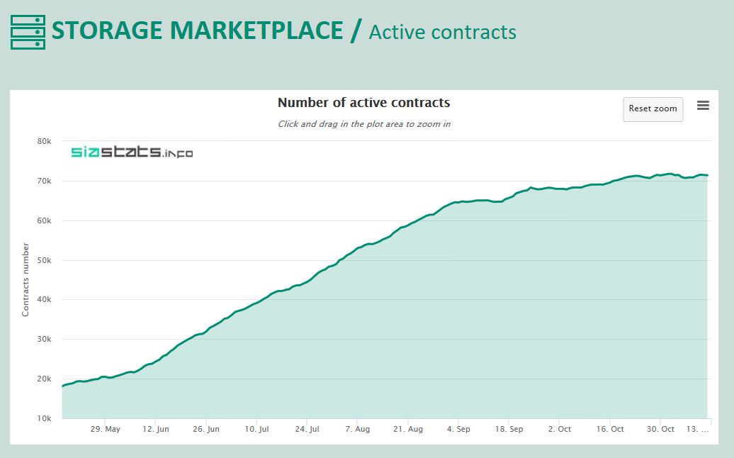The width and height of the screenshot is (734, 458).
Task: Click the 40k y-axis label
Action: (44, 299)
